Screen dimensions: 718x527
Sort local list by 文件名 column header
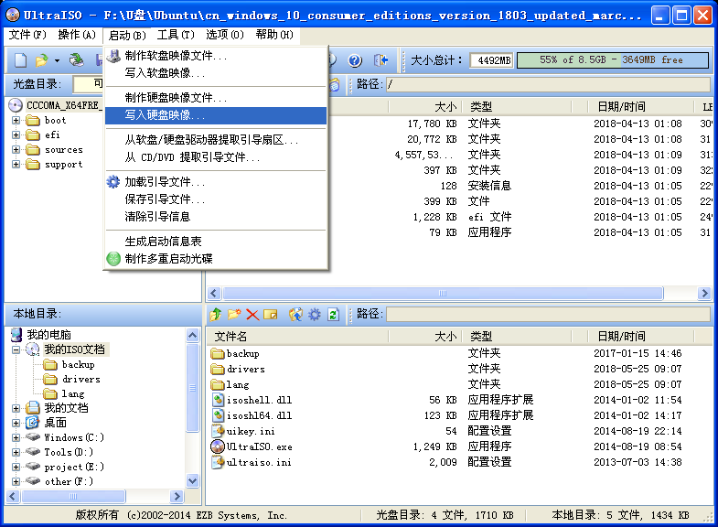(297, 337)
